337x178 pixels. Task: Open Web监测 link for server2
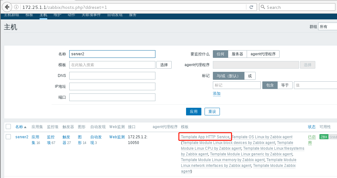click(x=117, y=137)
